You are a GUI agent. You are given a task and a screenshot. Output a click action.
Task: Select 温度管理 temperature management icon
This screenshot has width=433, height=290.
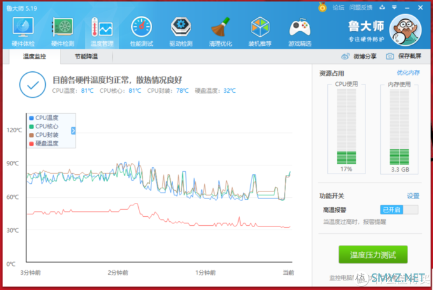click(x=102, y=32)
